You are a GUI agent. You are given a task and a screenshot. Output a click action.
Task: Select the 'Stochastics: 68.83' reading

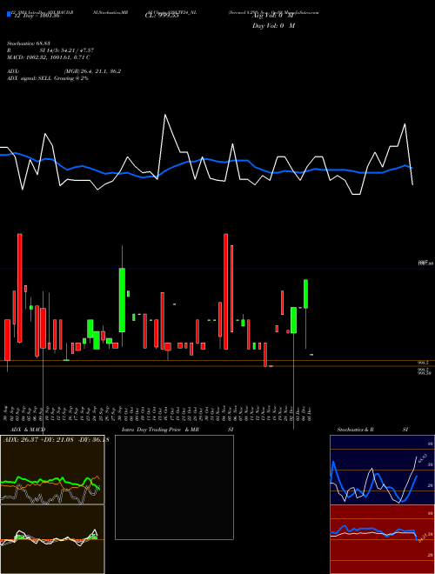(29, 43)
